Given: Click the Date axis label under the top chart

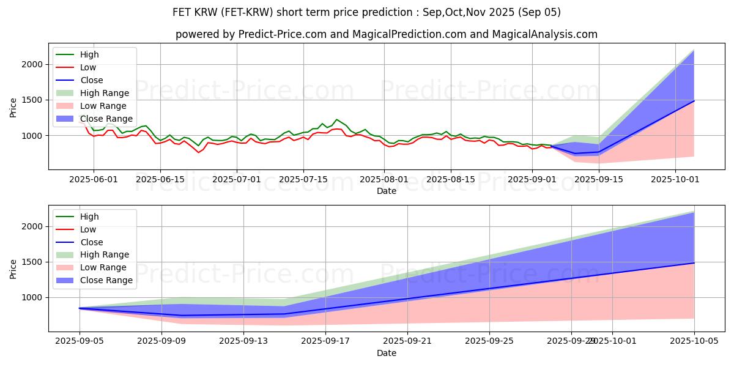Looking at the screenshot, I should 386,191.
